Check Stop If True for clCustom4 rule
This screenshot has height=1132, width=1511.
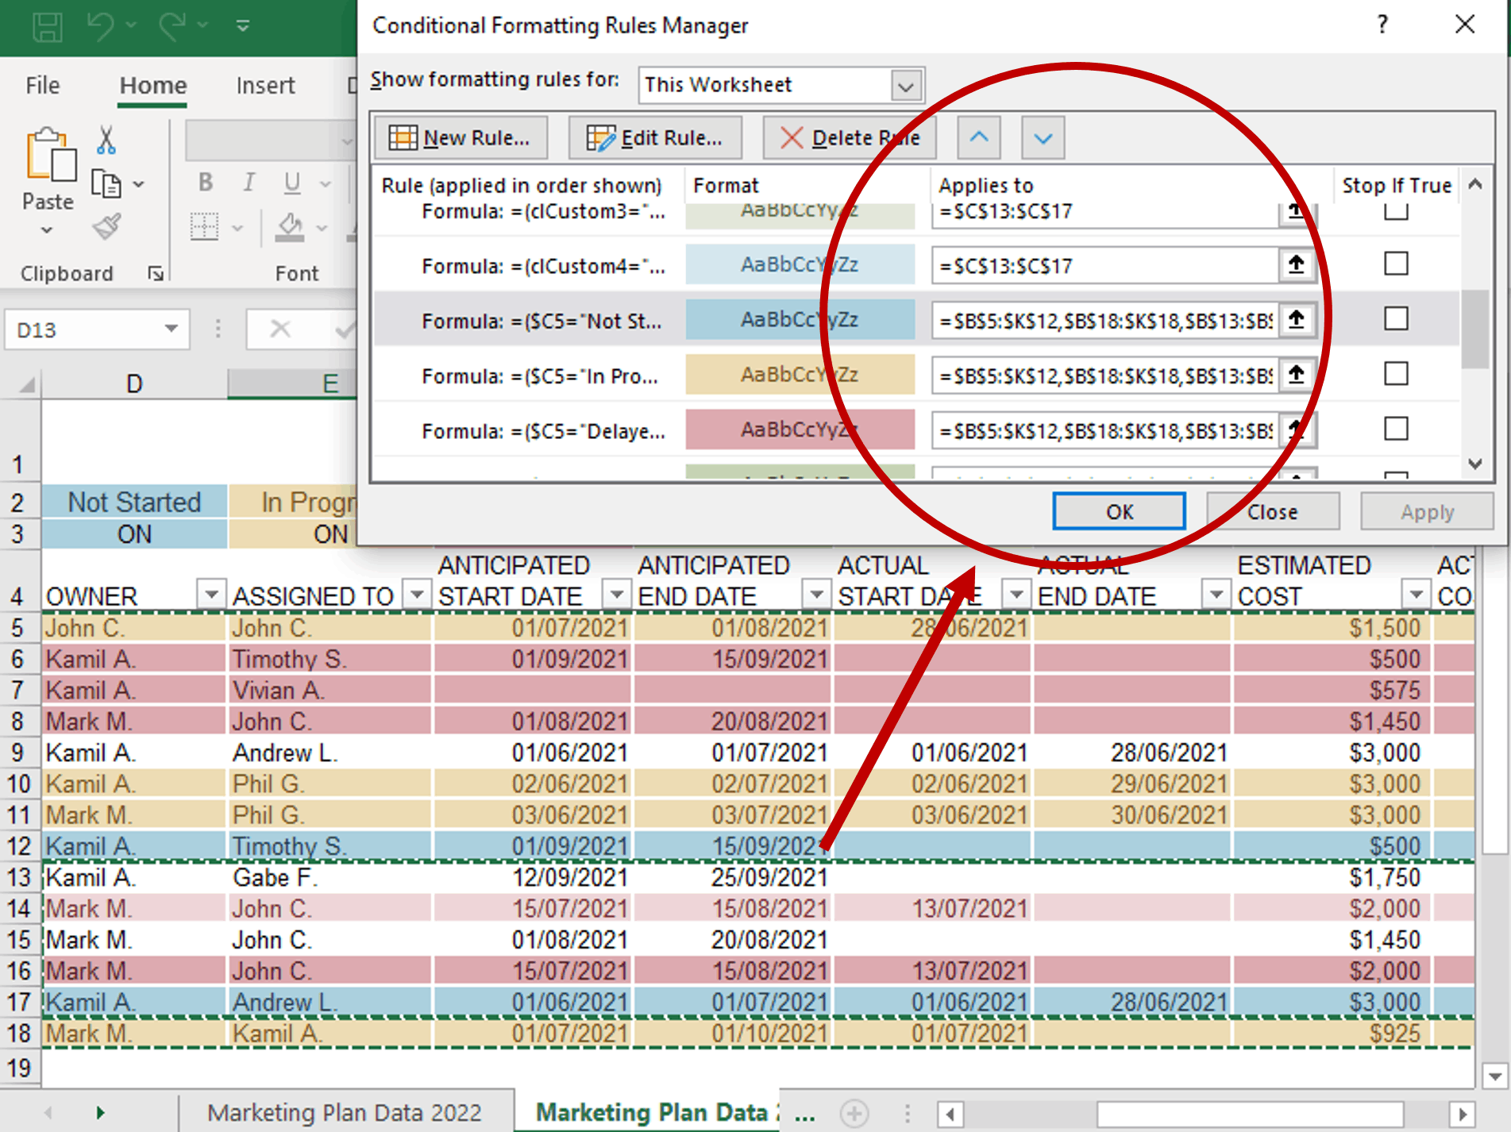[x=1395, y=264]
